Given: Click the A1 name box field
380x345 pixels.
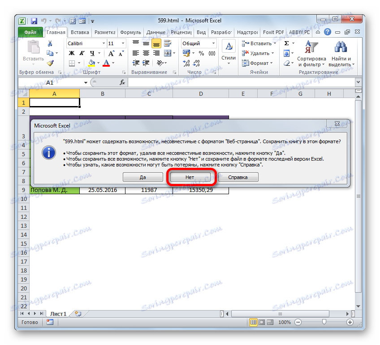Looking at the screenshot, I should pyautogui.click(x=50, y=82).
